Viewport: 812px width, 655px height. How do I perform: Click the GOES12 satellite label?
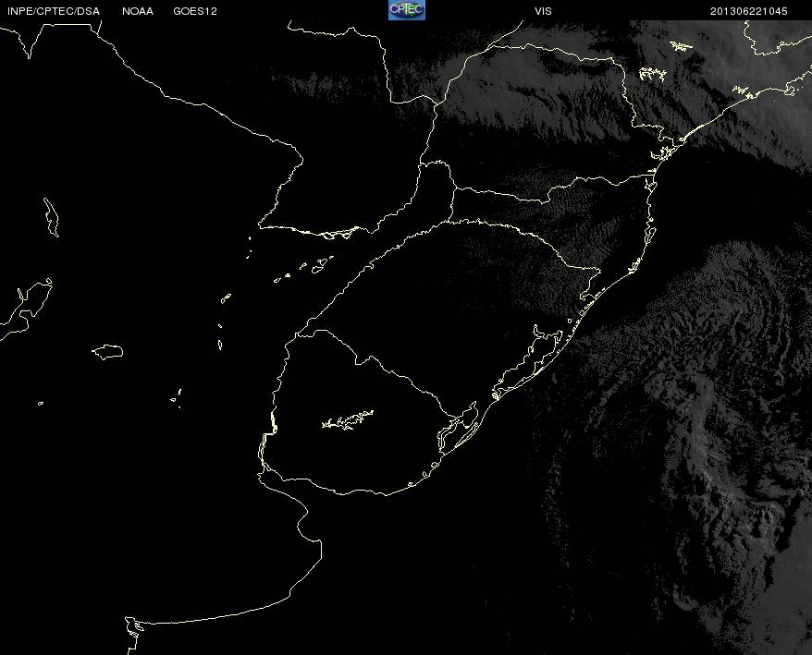195,11
